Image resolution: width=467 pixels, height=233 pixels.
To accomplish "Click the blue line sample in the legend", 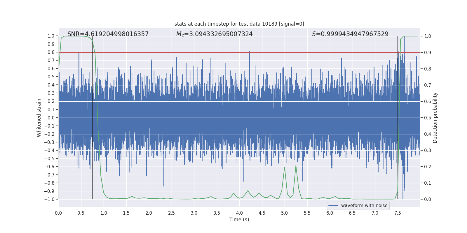I will point(333,206).
